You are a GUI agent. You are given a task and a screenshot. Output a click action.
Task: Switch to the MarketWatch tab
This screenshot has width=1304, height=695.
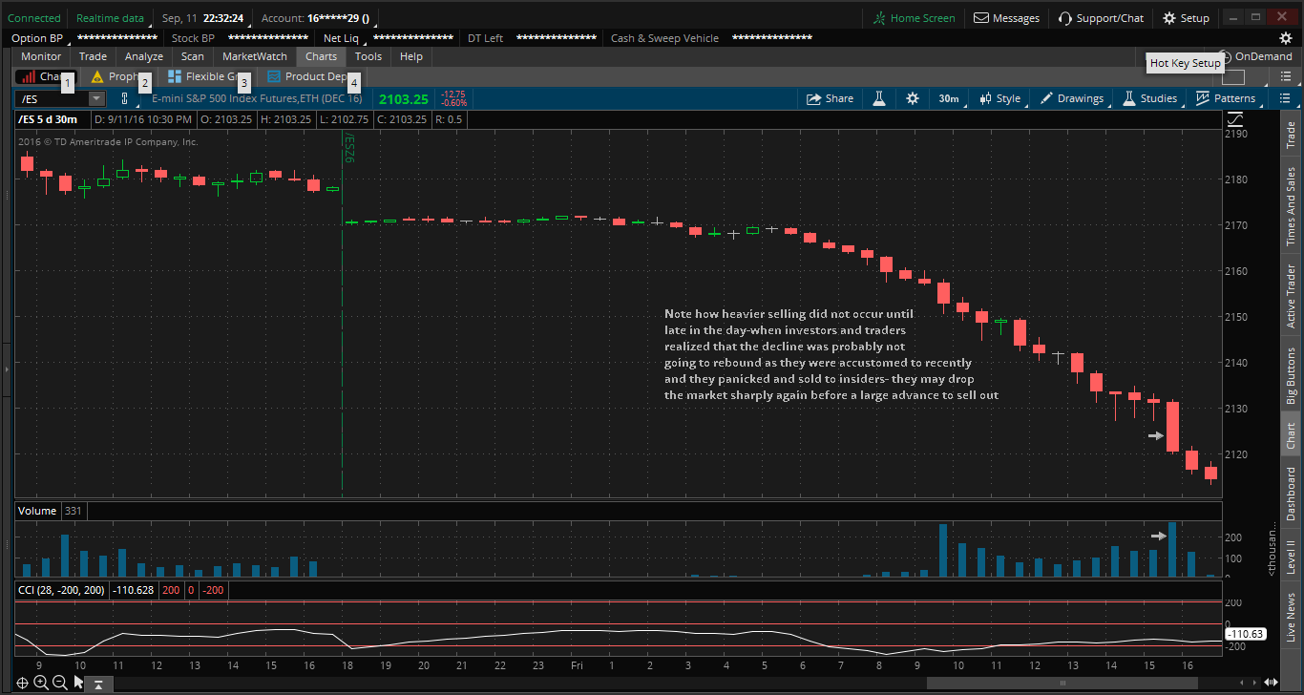pyautogui.click(x=254, y=56)
